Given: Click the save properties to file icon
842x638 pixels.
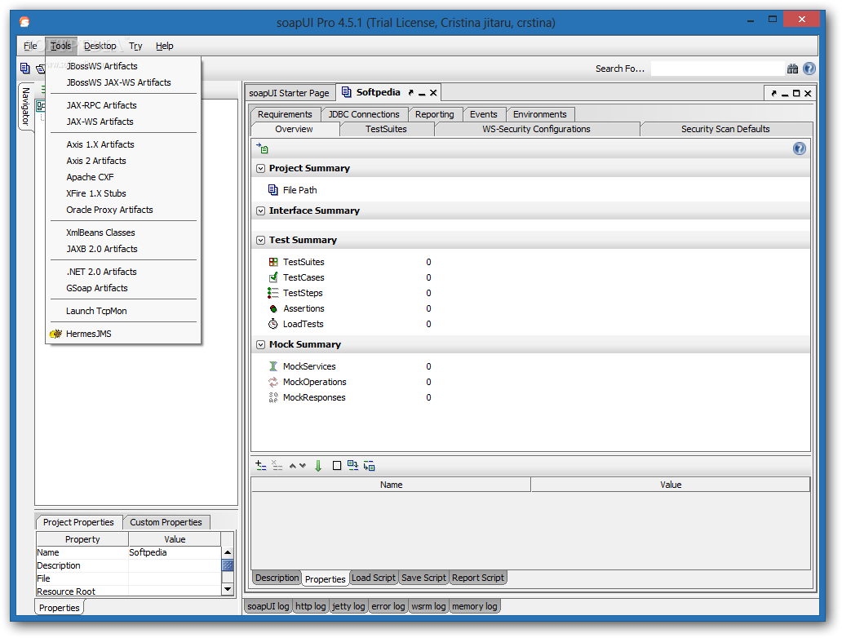Looking at the screenshot, I should [369, 466].
